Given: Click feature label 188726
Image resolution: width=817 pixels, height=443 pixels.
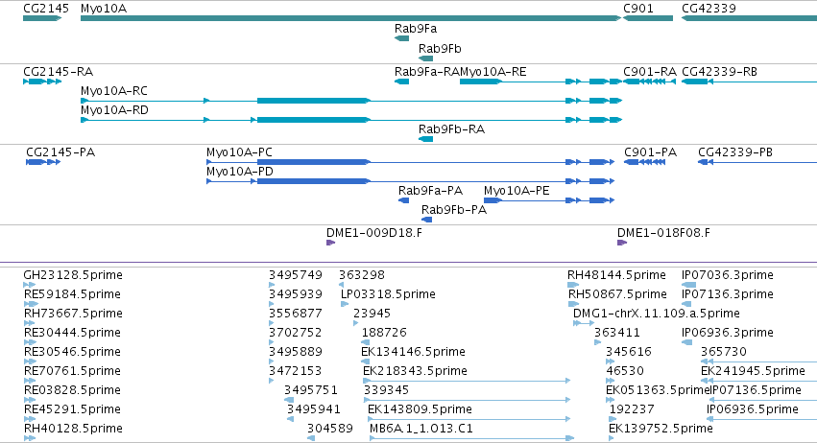Looking at the screenshot, I should pyautogui.click(x=384, y=333).
